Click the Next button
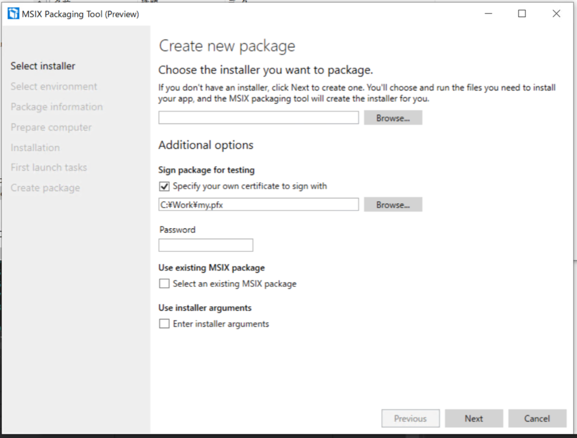Viewport: 577px width, 438px height. click(473, 418)
